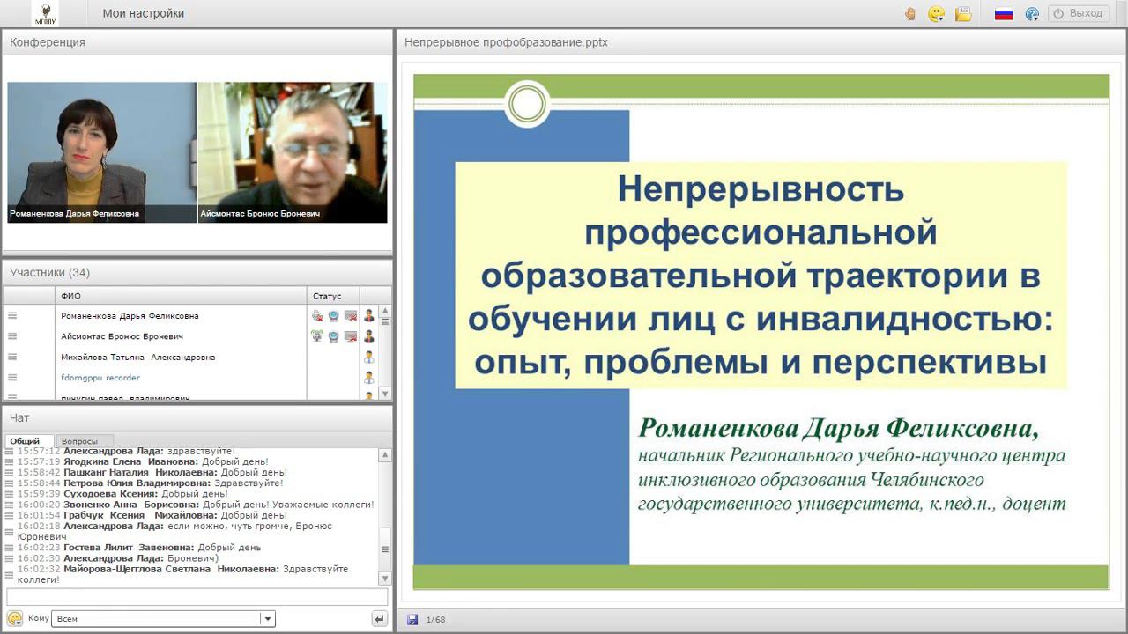
Task: Toggle webcam icon for Романенкова Дарья Феликсовна
Action: (x=334, y=316)
